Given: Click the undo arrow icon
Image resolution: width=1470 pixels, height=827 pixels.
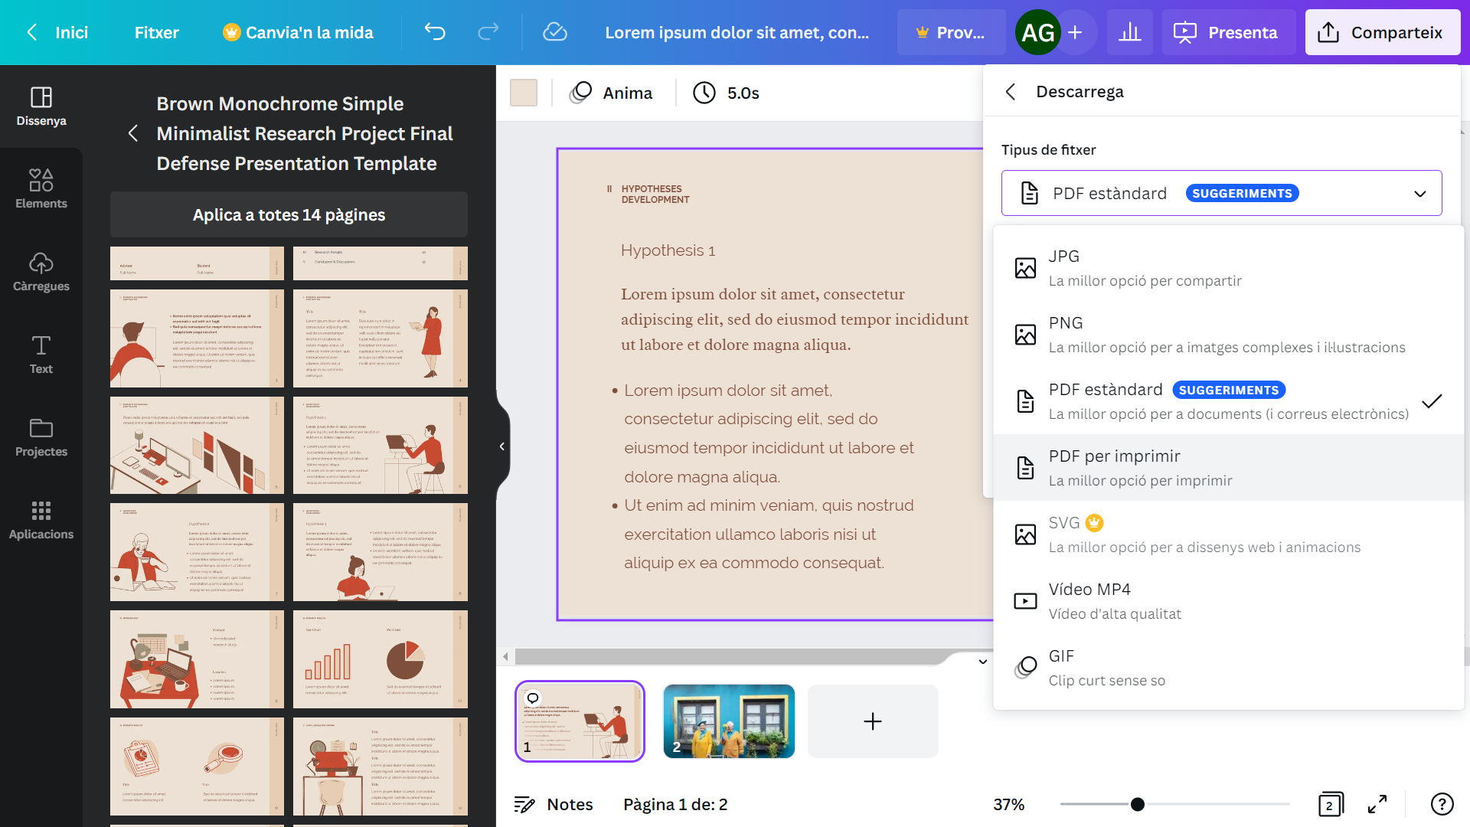Looking at the screenshot, I should coord(435,32).
